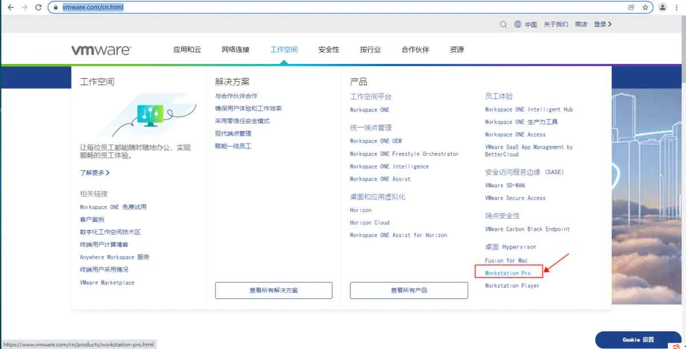This screenshot has width=686, height=349.
Task: Open the 应用和云 menu
Action: [x=187, y=50]
